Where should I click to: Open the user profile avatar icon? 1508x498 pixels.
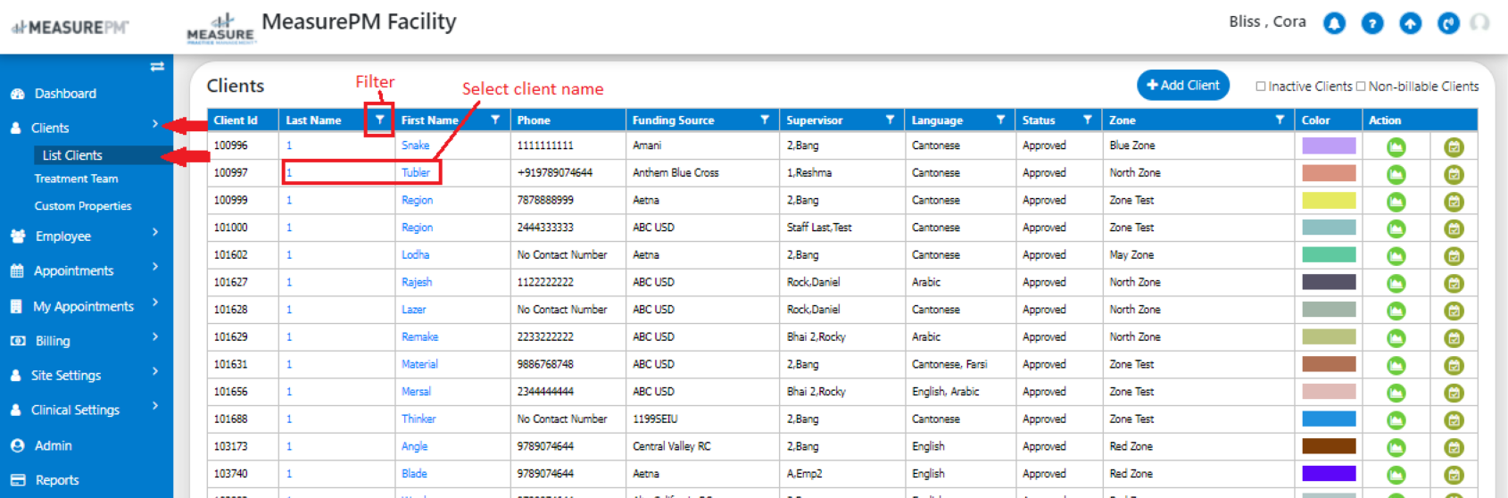click(1480, 23)
